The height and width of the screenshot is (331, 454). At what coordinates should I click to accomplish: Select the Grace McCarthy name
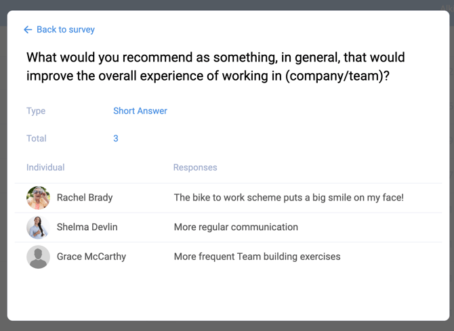click(91, 257)
